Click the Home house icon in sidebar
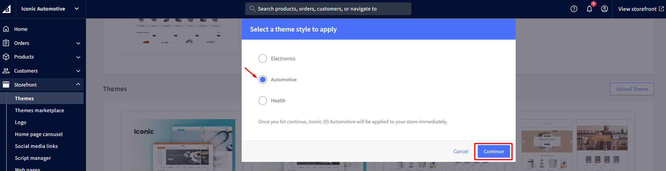 [6, 29]
